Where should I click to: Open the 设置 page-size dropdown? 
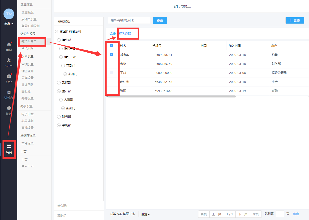[145, 214]
